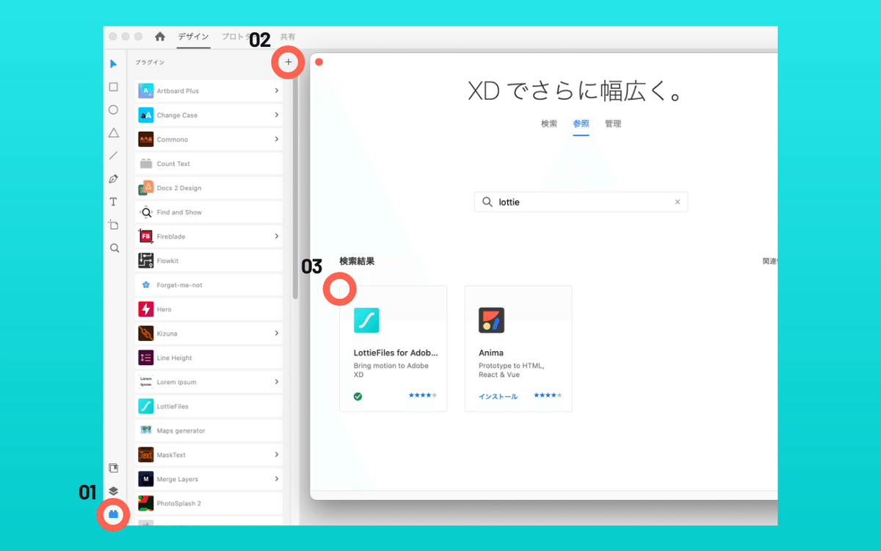
Task: Expand the Merge Layers submenu chevron
Action: click(x=277, y=479)
